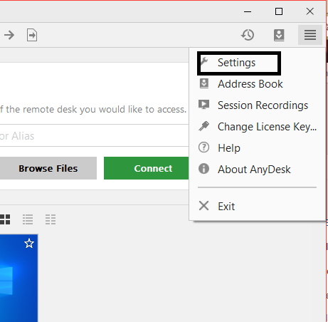Screen dimensions: 328x322
Task: Focus the remote address or Alias field
Action: pyautogui.click(x=95, y=135)
